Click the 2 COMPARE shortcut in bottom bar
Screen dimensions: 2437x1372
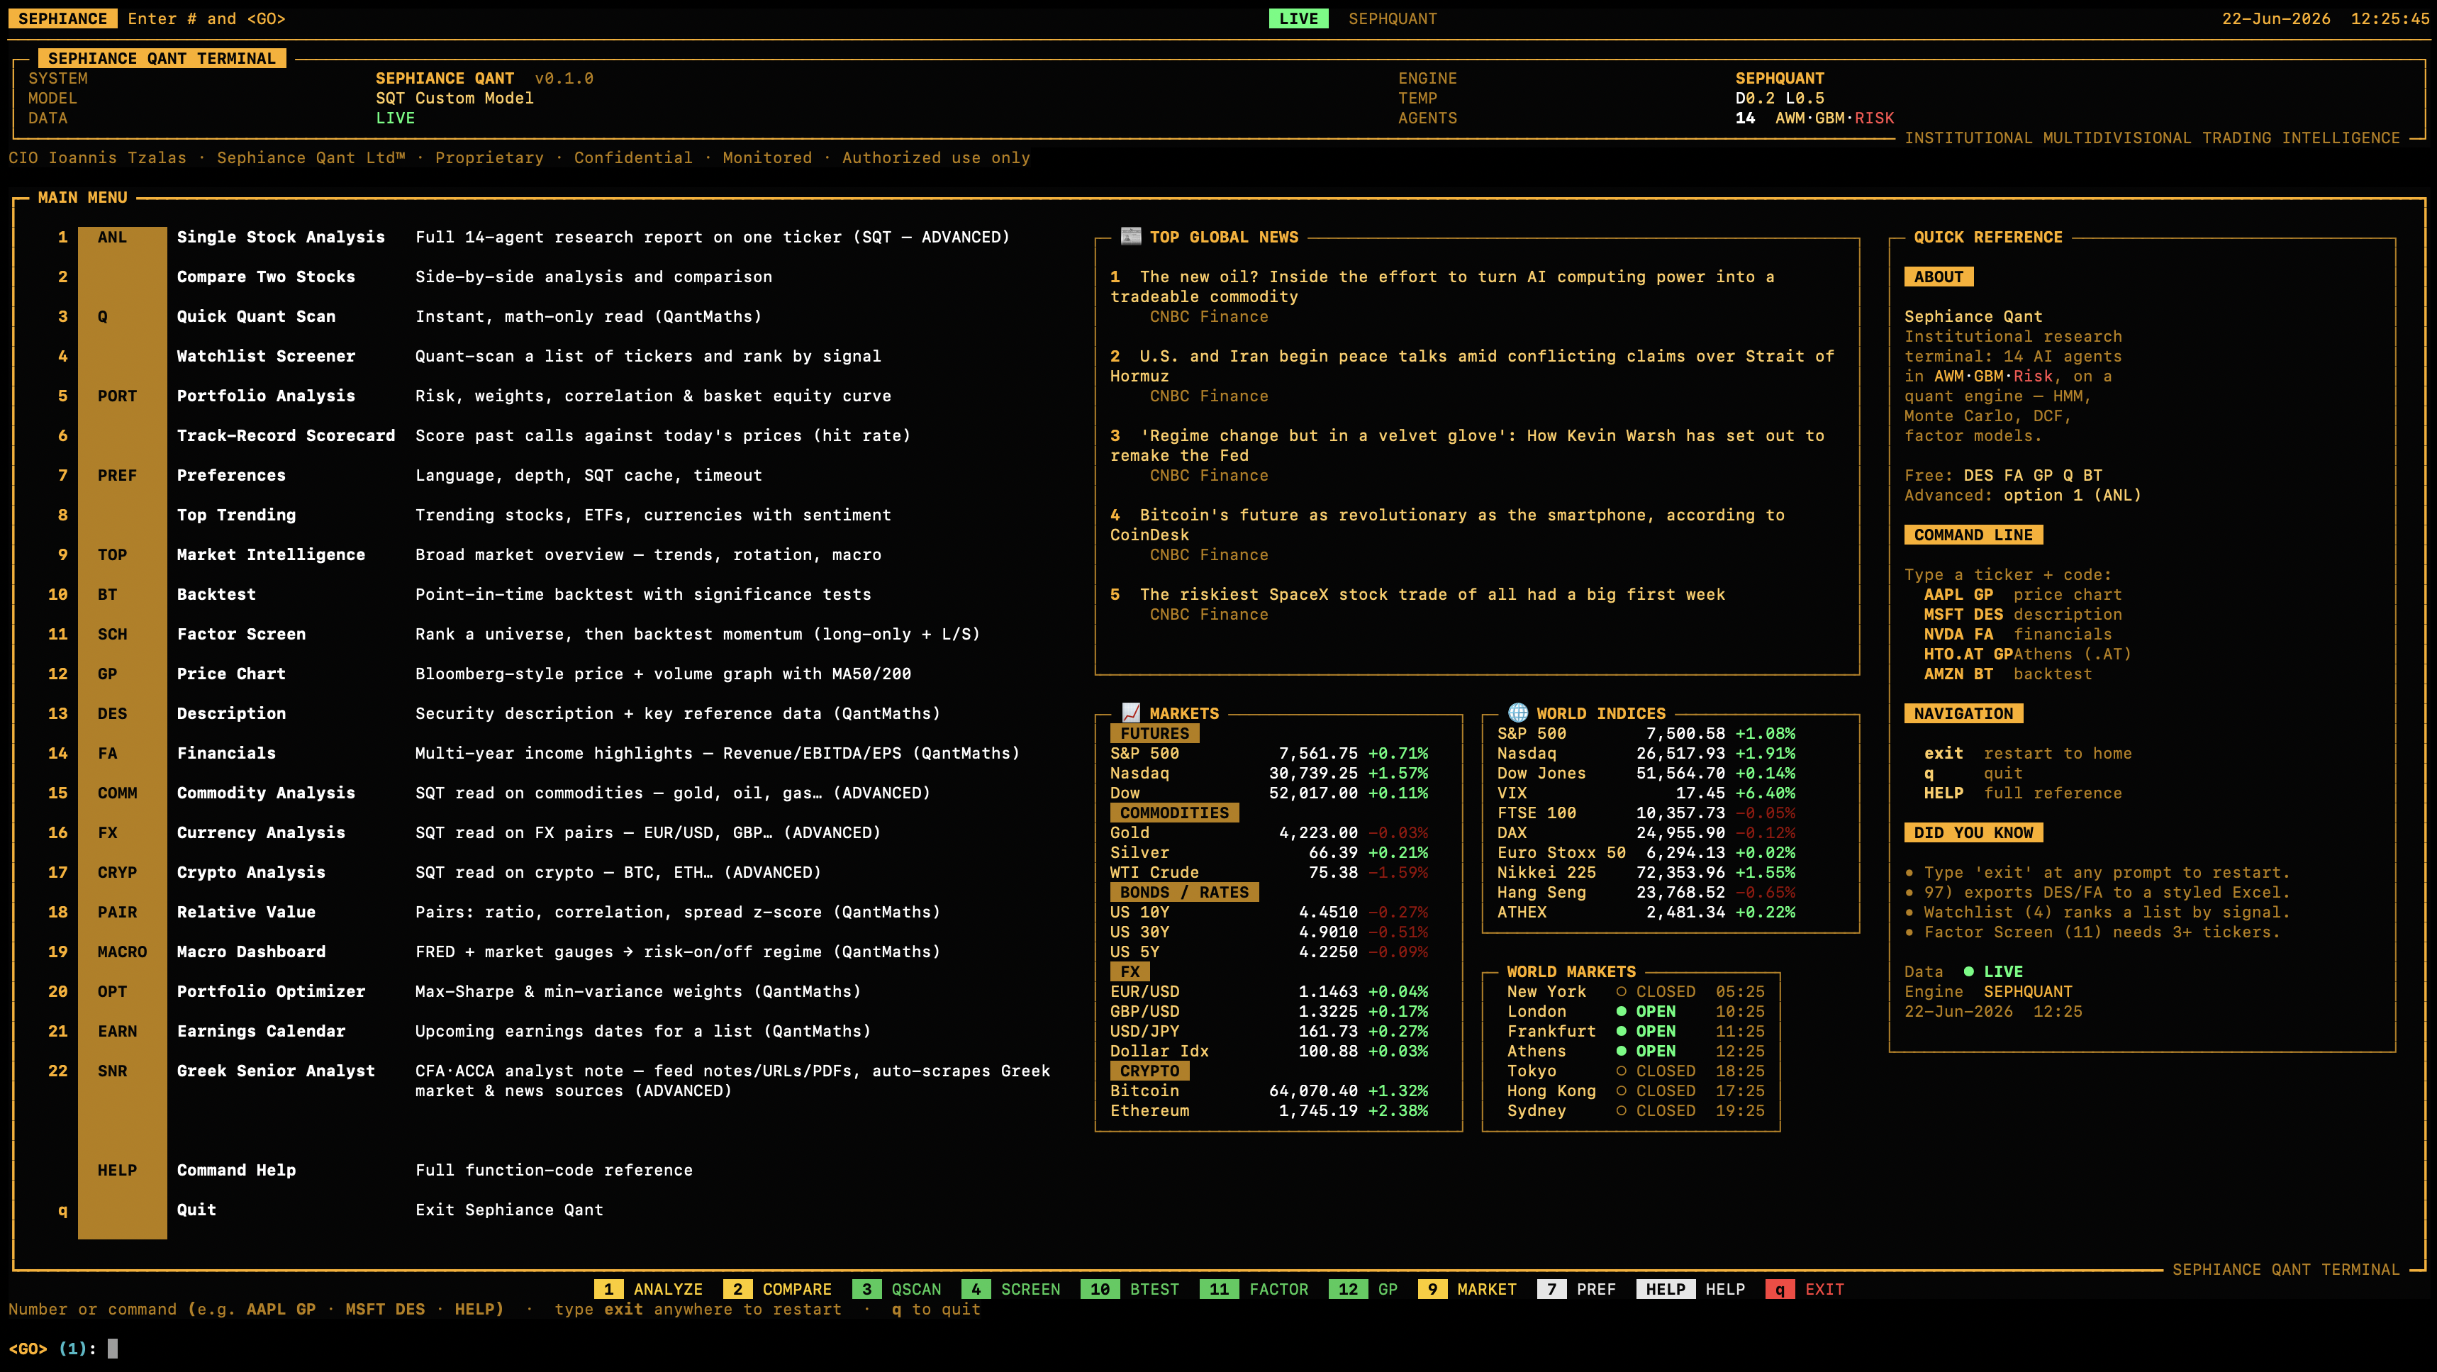(778, 1290)
